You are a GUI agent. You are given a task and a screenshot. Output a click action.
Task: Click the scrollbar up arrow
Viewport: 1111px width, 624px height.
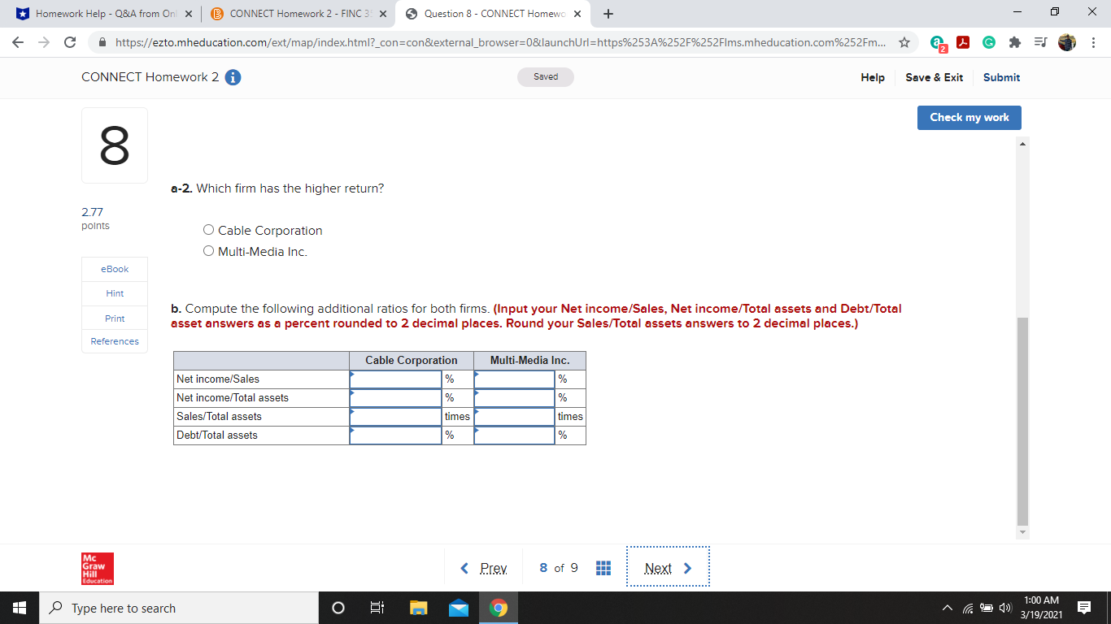tap(1022, 143)
